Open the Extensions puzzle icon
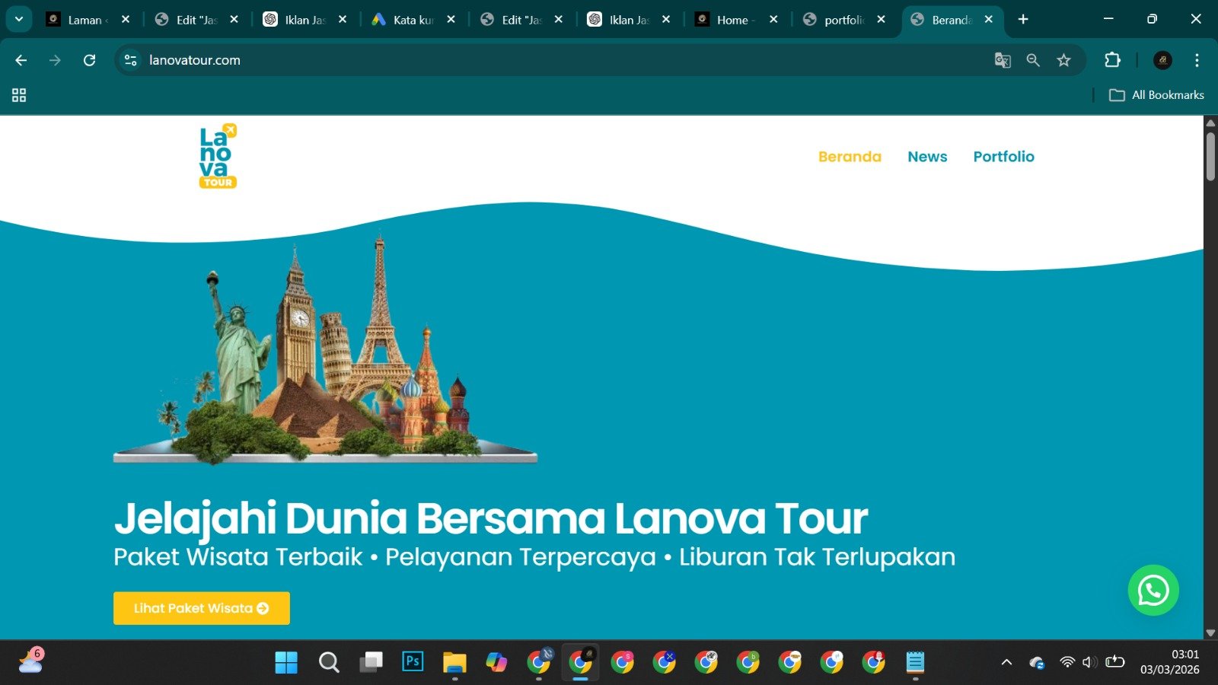The image size is (1218, 685). coord(1112,60)
